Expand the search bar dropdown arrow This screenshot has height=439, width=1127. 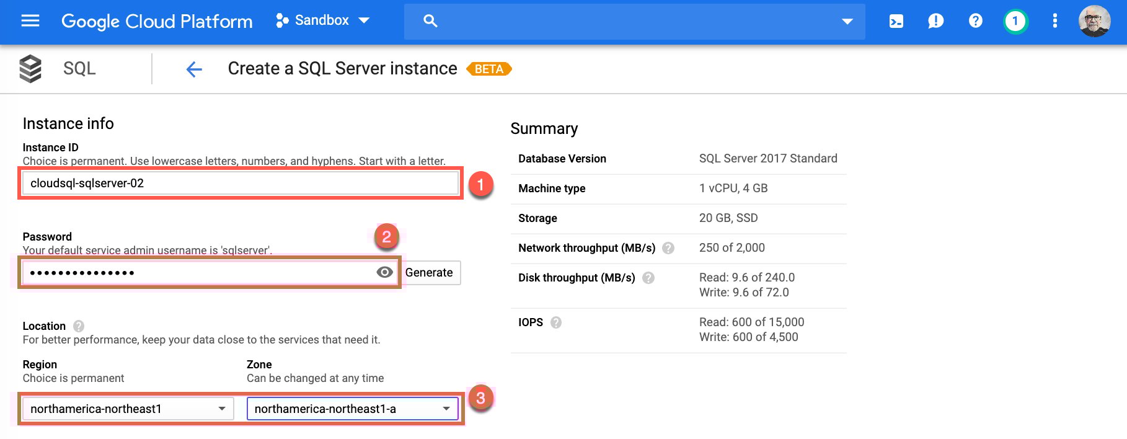point(847,21)
